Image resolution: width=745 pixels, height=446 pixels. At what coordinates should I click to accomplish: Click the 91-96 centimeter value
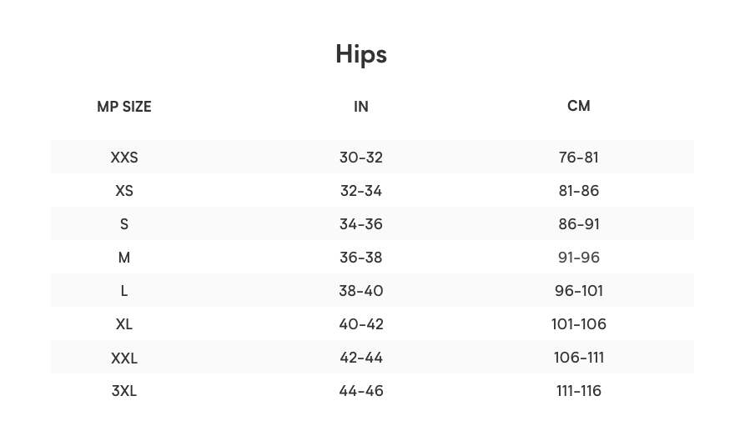(x=578, y=258)
